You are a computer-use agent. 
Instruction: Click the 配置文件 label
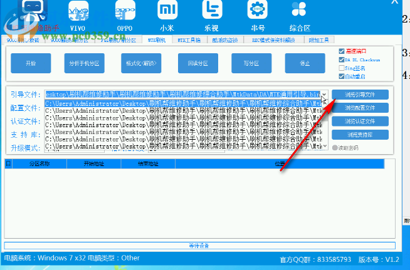coord(25,108)
